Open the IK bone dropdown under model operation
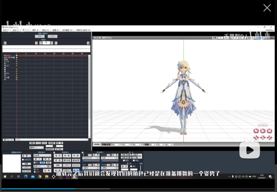This screenshot has width=277, height=192. tap(41, 166)
